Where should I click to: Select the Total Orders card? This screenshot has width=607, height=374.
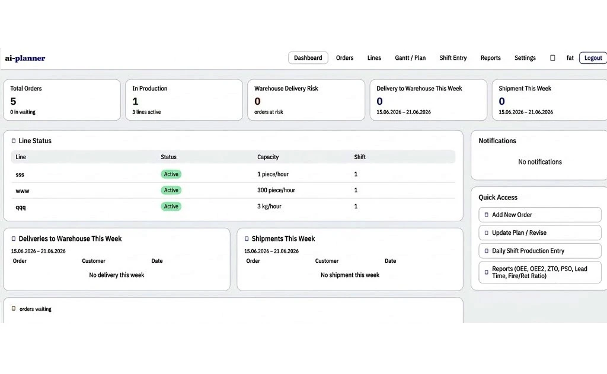[x=62, y=99]
